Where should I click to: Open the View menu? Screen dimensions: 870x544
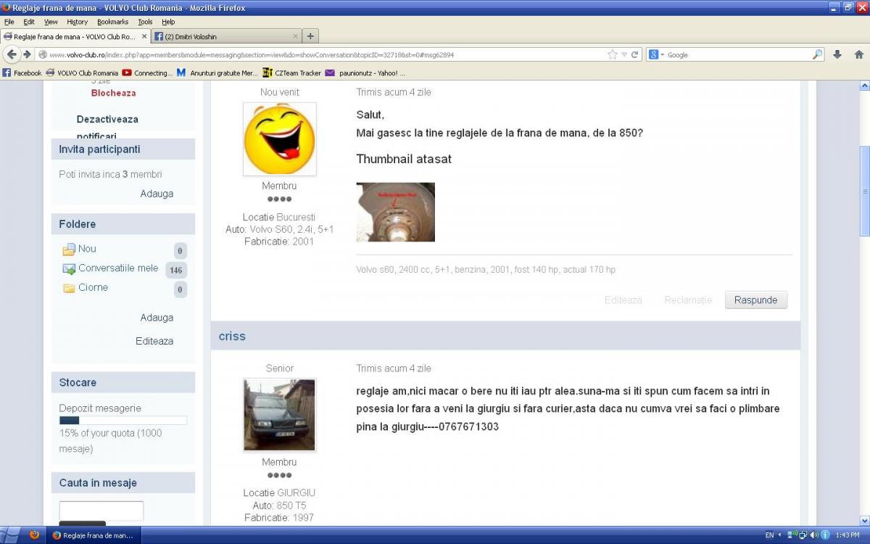[51, 22]
